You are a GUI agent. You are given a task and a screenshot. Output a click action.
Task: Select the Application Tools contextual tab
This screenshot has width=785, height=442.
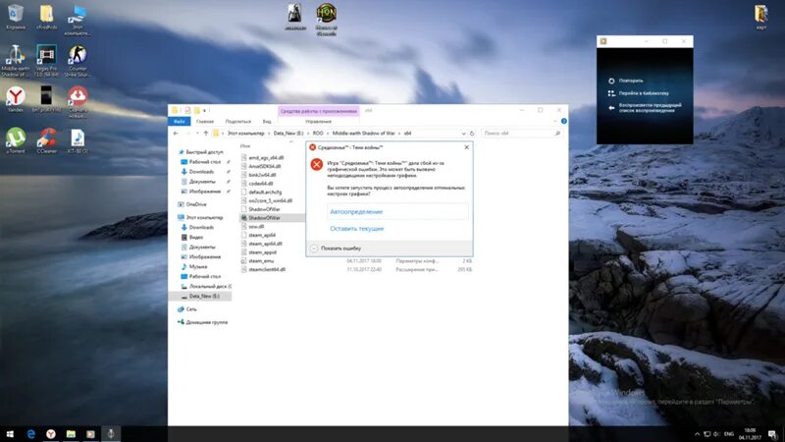(x=318, y=111)
